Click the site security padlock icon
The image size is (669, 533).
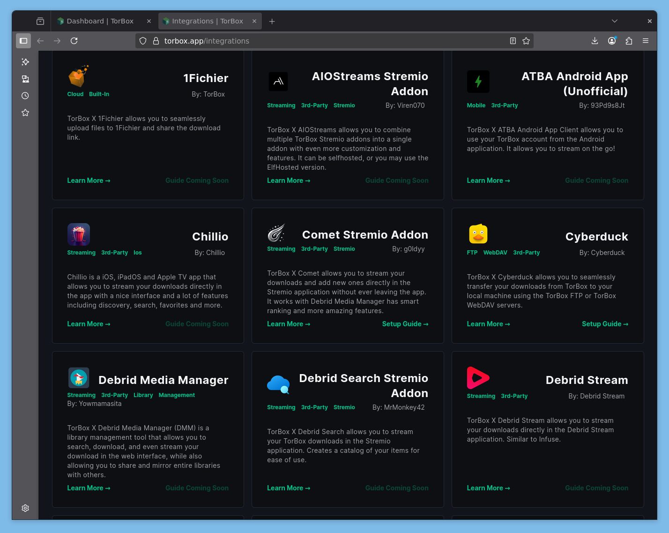coord(156,41)
